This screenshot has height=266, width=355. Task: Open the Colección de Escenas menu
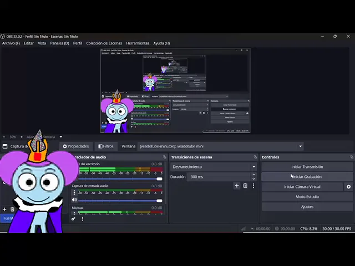104,43
